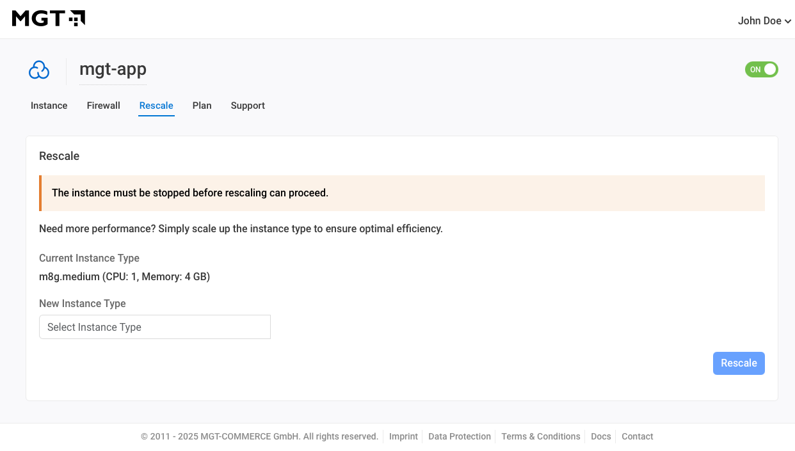
Task: Select the Rescale tab
Action: click(x=156, y=106)
